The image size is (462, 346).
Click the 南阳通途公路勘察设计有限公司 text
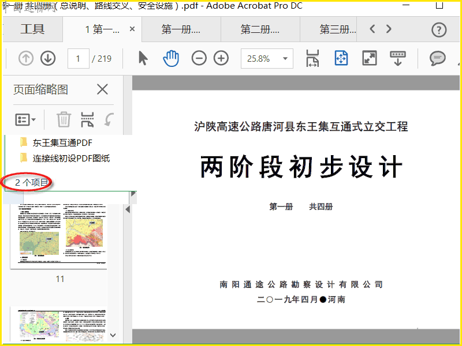301,284
